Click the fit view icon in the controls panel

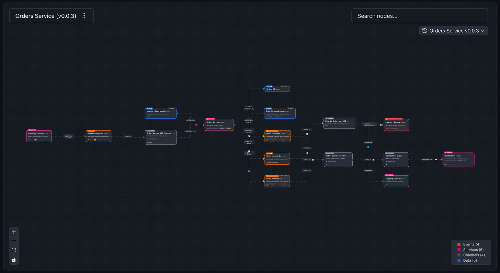click(14, 250)
